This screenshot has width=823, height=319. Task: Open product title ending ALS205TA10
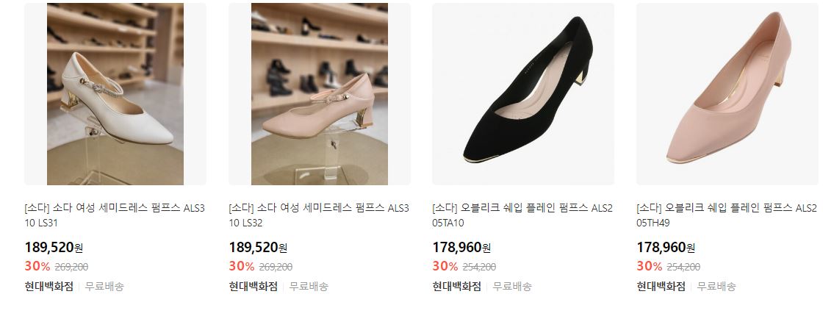522,215
